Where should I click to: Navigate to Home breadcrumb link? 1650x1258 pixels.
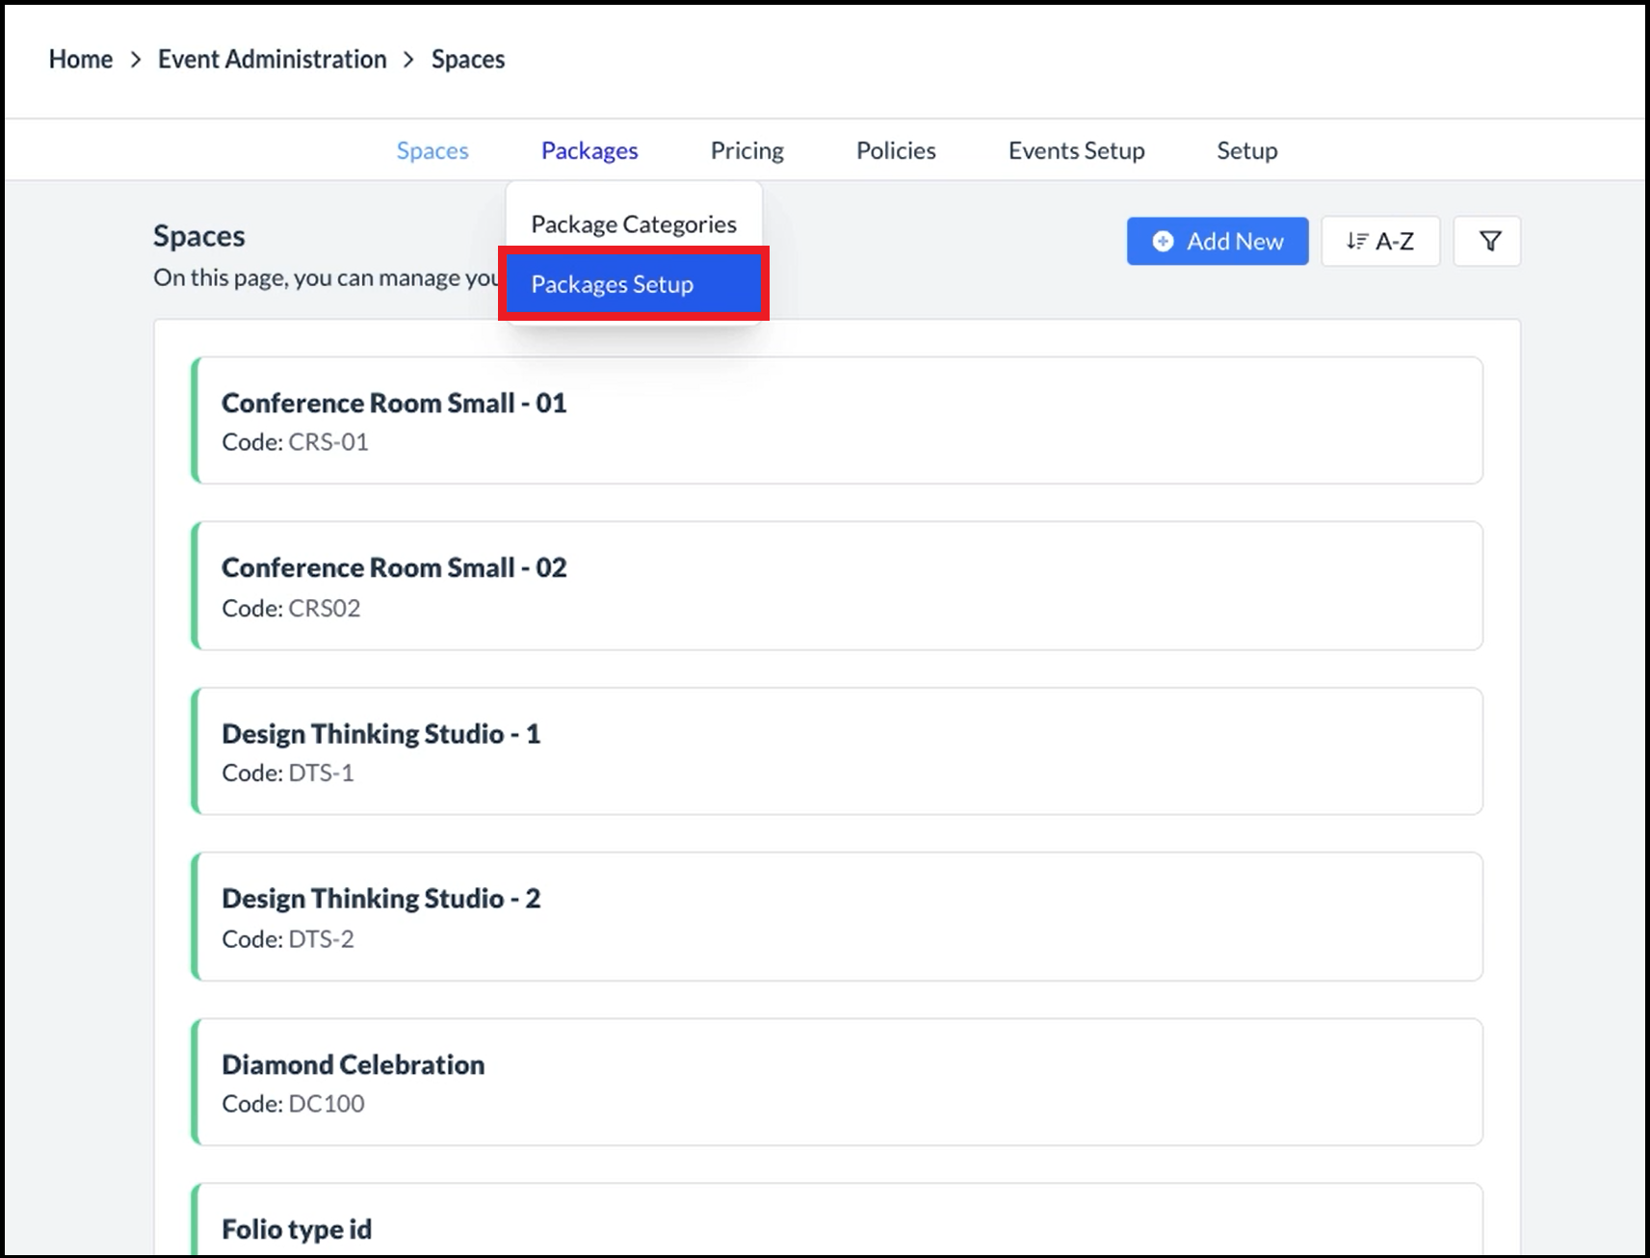[81, 59]
